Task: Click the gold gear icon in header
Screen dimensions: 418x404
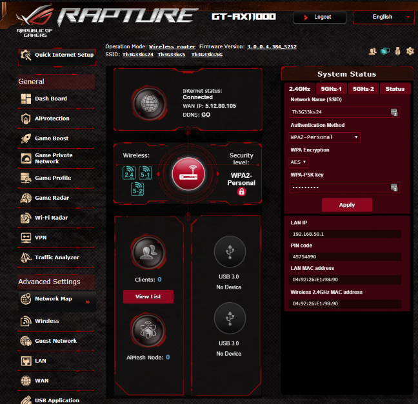Action: (x=410, y=51)
